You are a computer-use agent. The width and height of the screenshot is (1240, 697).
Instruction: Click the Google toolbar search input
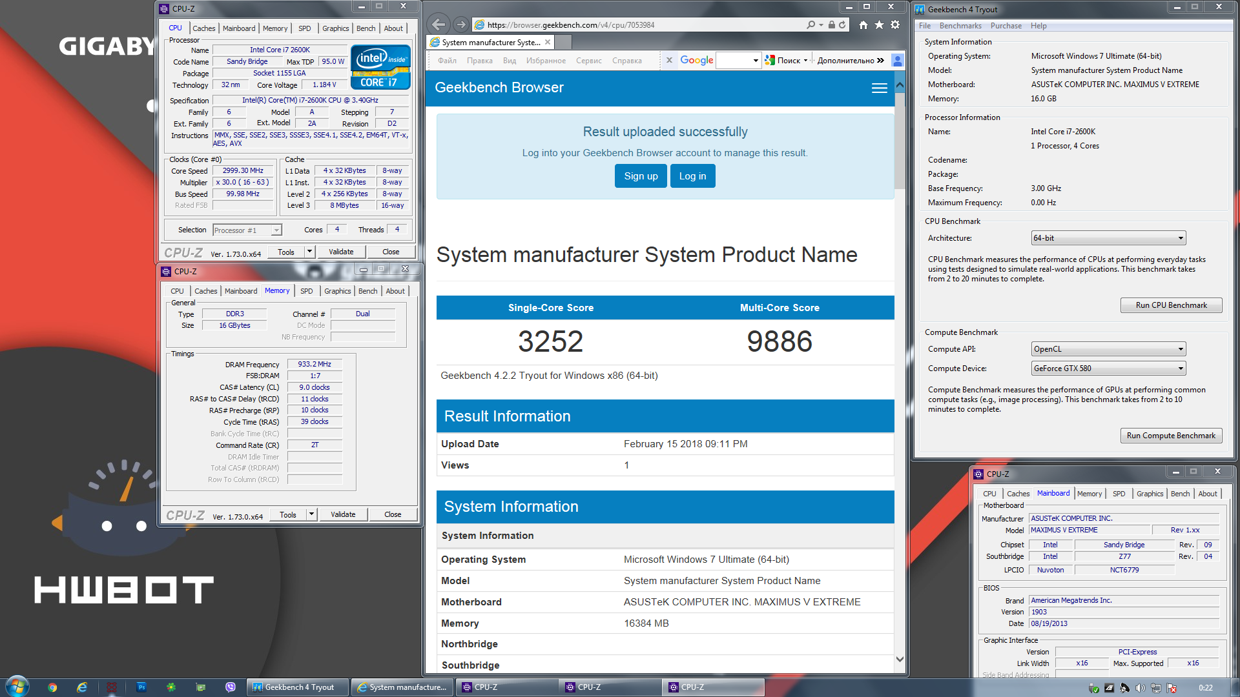click(734, 60)
